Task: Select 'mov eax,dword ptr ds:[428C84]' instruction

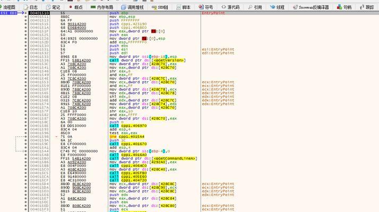Action: click(x=143, y=198)
